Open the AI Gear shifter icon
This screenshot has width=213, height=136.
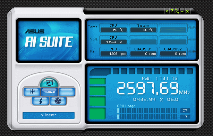(32, 92)
